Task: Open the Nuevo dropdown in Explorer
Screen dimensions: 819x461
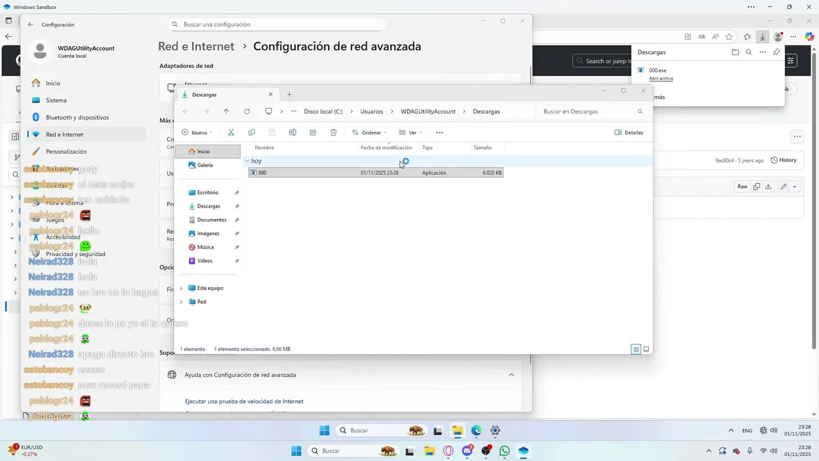Action: (x=197, y=133)
